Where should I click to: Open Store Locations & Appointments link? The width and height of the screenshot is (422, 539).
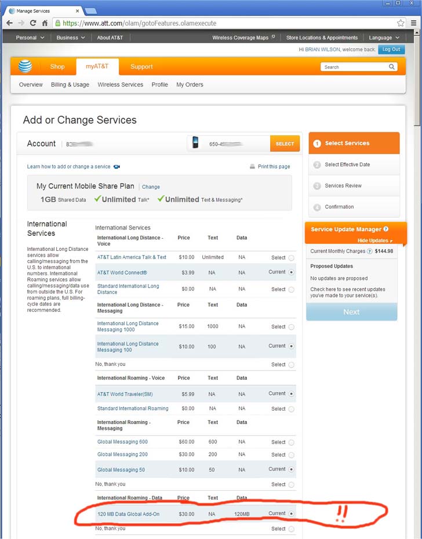click(322, 38)
